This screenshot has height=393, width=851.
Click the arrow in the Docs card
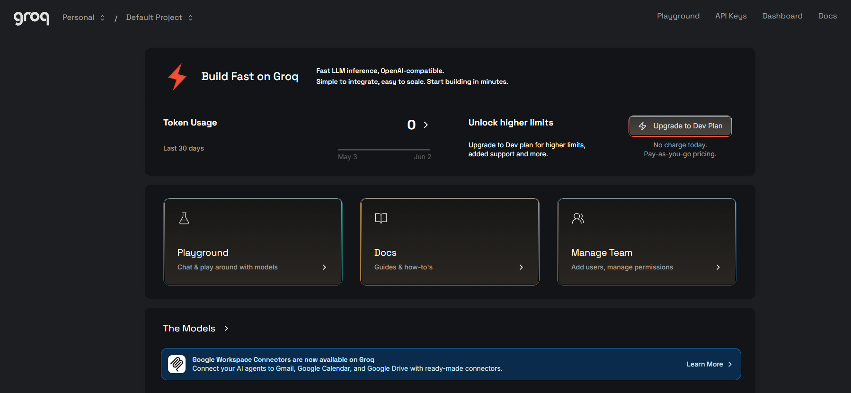pyautogui.click(x=521, y=267)
